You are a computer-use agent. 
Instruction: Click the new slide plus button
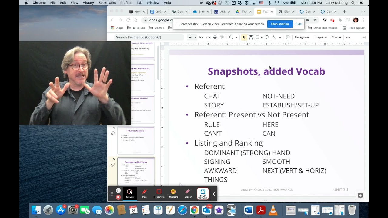point(190,37)
